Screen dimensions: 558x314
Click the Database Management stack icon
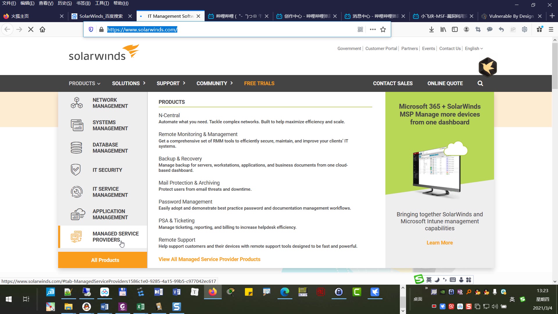coord(76,148)
